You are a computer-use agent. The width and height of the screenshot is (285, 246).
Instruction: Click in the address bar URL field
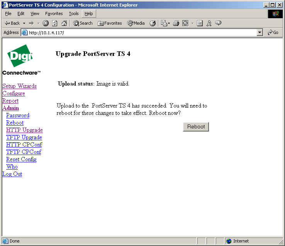139,33
